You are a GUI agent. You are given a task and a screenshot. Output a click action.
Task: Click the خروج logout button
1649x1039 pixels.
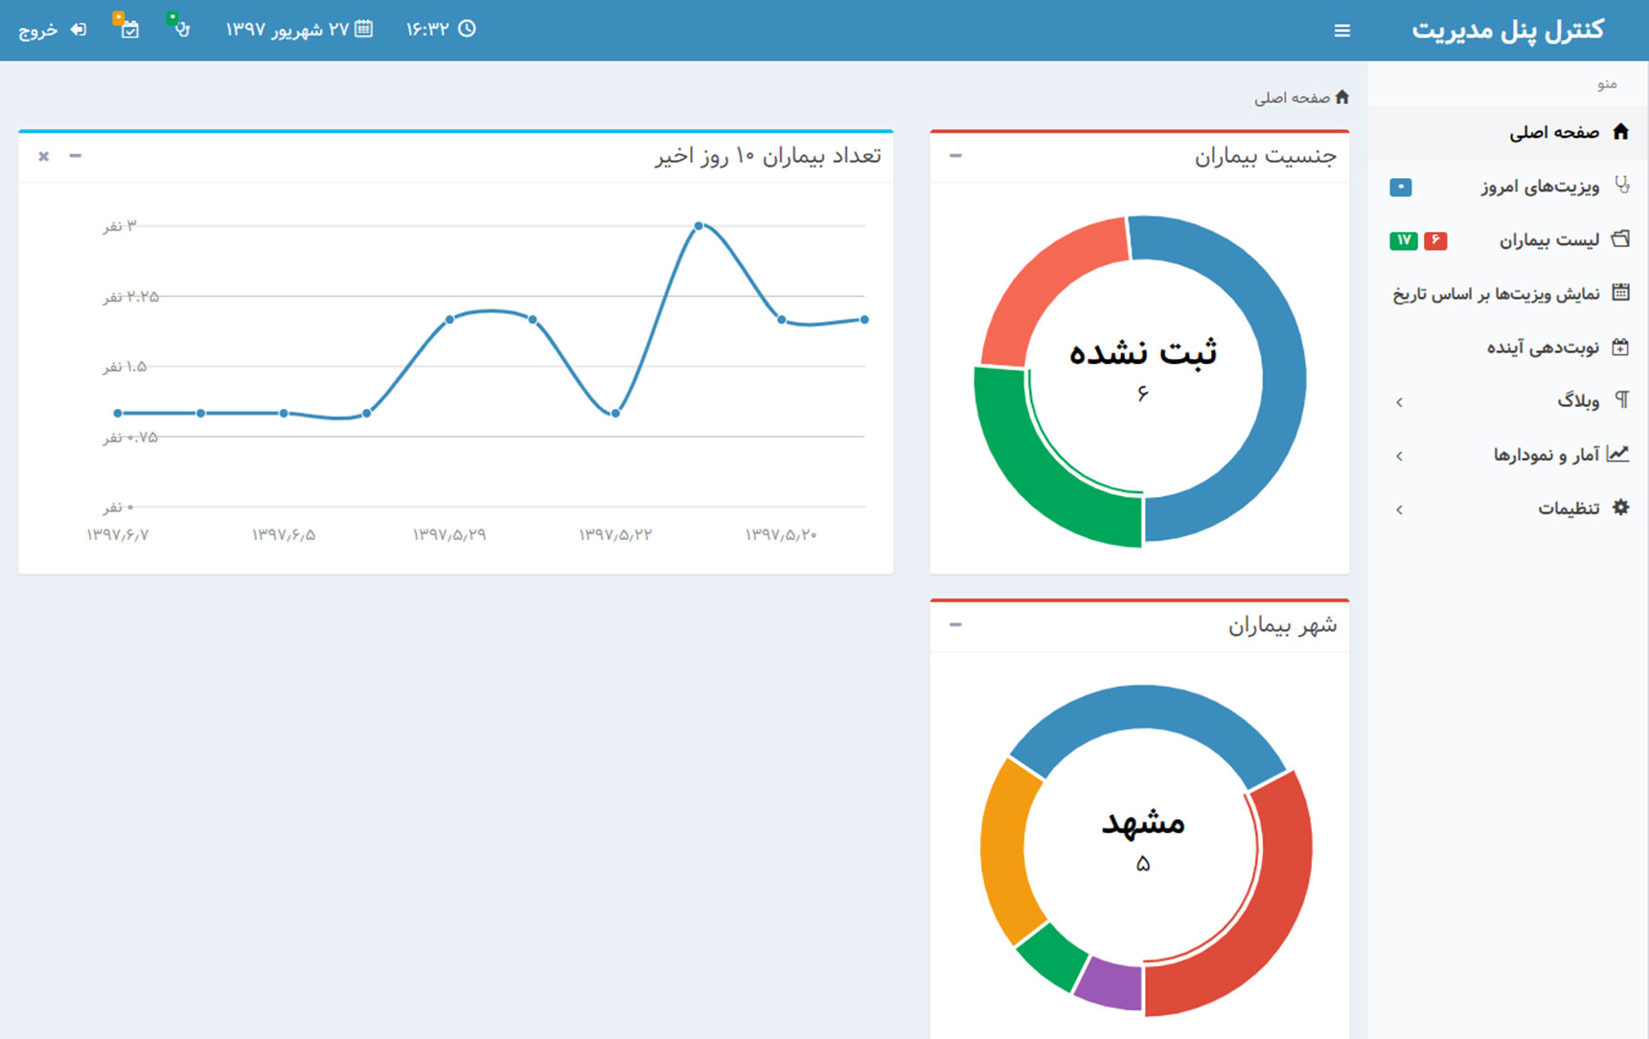(53, 30)
